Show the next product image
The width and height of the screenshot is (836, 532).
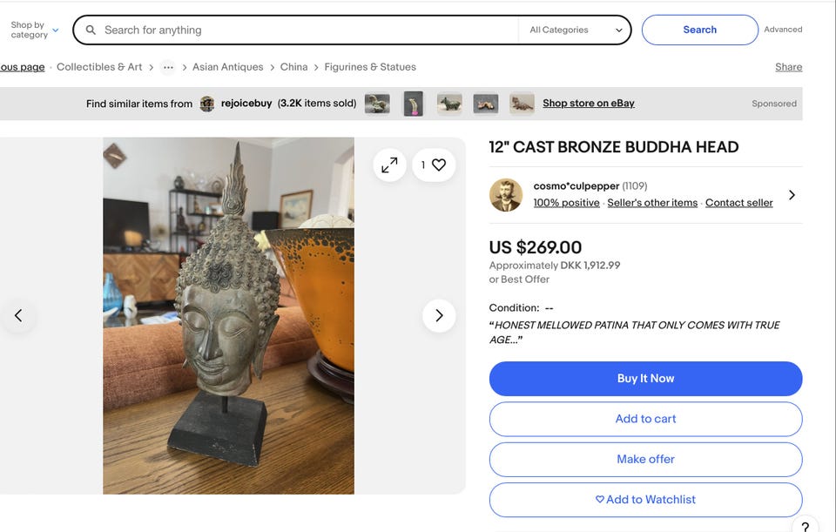(439, 315)
